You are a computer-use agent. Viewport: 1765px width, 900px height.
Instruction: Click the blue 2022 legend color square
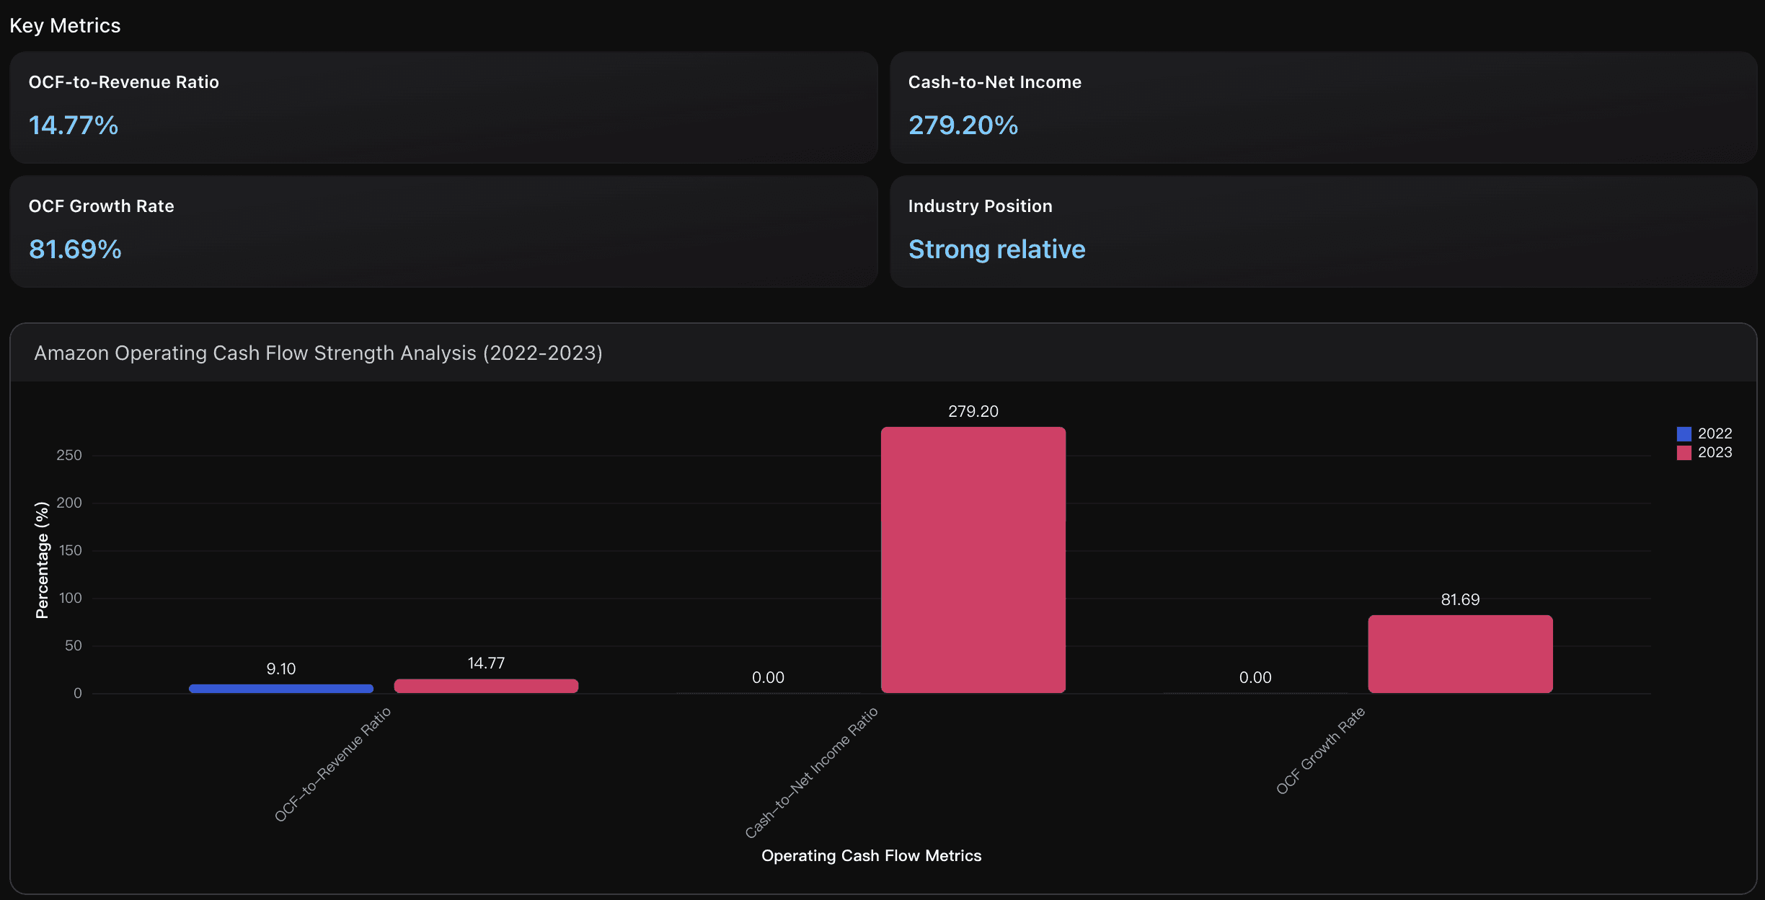[x=1684, y=433]
